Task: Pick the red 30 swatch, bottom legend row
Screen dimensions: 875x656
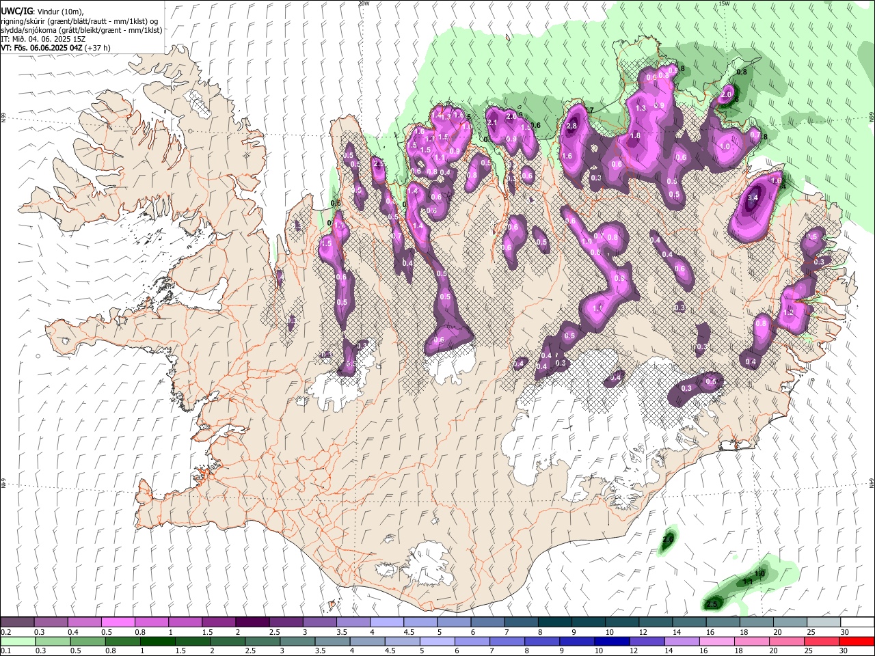Action: (x=856, y=641)
